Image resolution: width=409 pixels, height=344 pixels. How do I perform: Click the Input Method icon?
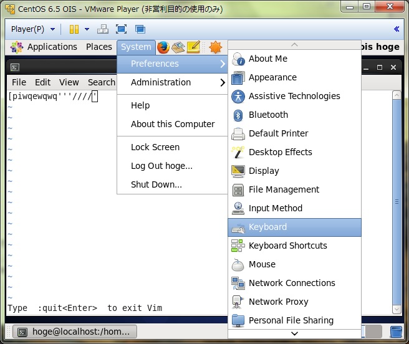tap(238, 208)
